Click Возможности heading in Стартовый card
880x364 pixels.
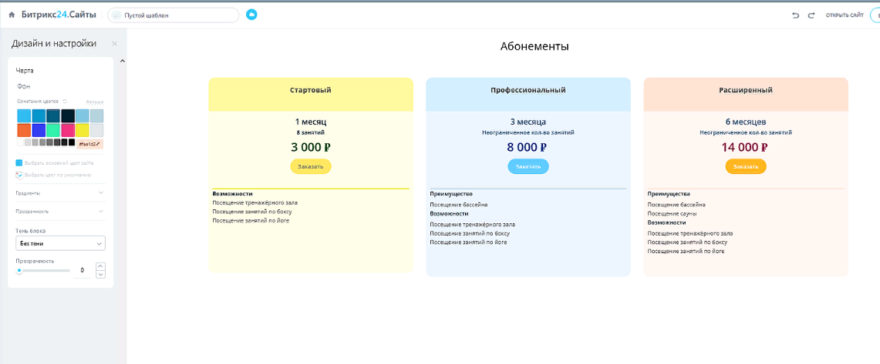tap(232, 194)
